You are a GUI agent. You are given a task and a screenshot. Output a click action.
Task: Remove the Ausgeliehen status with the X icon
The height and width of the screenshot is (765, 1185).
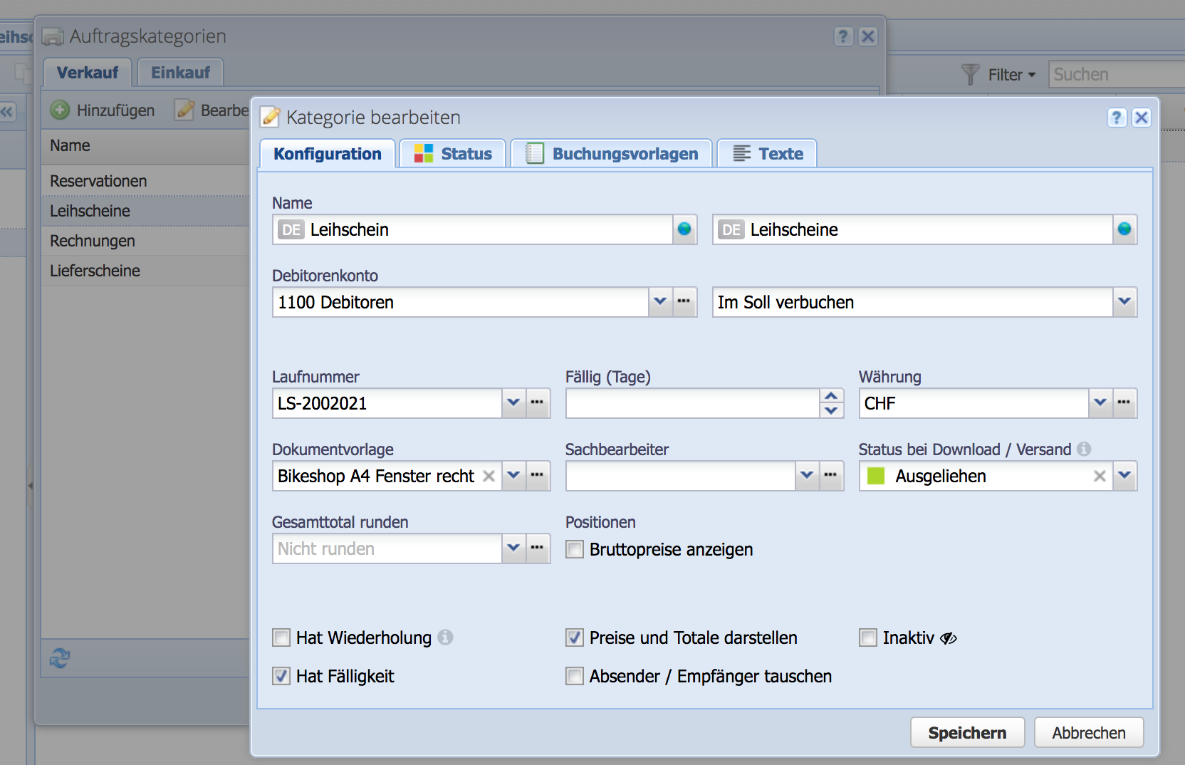point(1100,476)
